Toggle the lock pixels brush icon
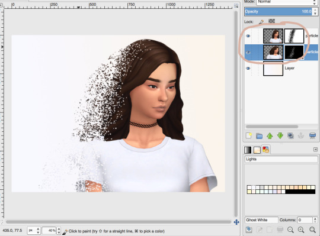 261,21
